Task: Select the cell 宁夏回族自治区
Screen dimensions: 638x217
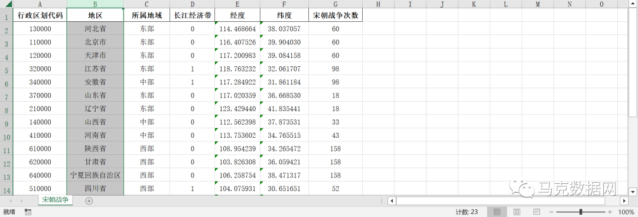Action: [95, 176]
